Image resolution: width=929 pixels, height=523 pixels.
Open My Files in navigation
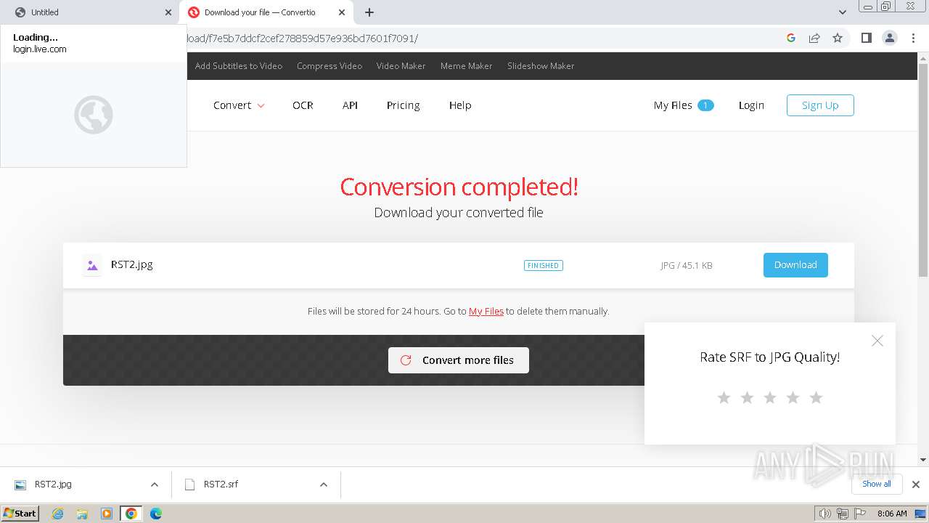[684, 105]
